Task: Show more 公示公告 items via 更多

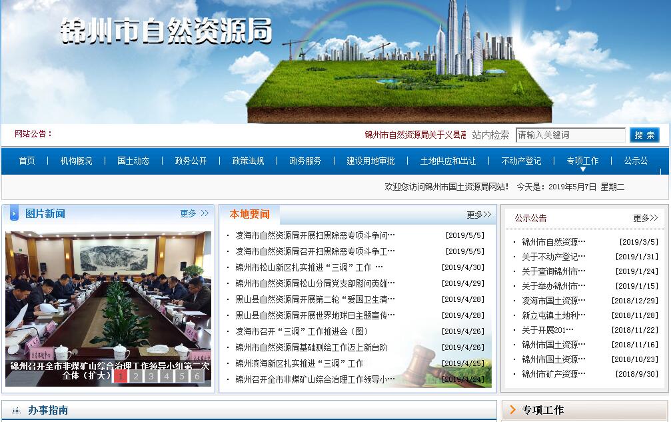Action: click(644, 218)
